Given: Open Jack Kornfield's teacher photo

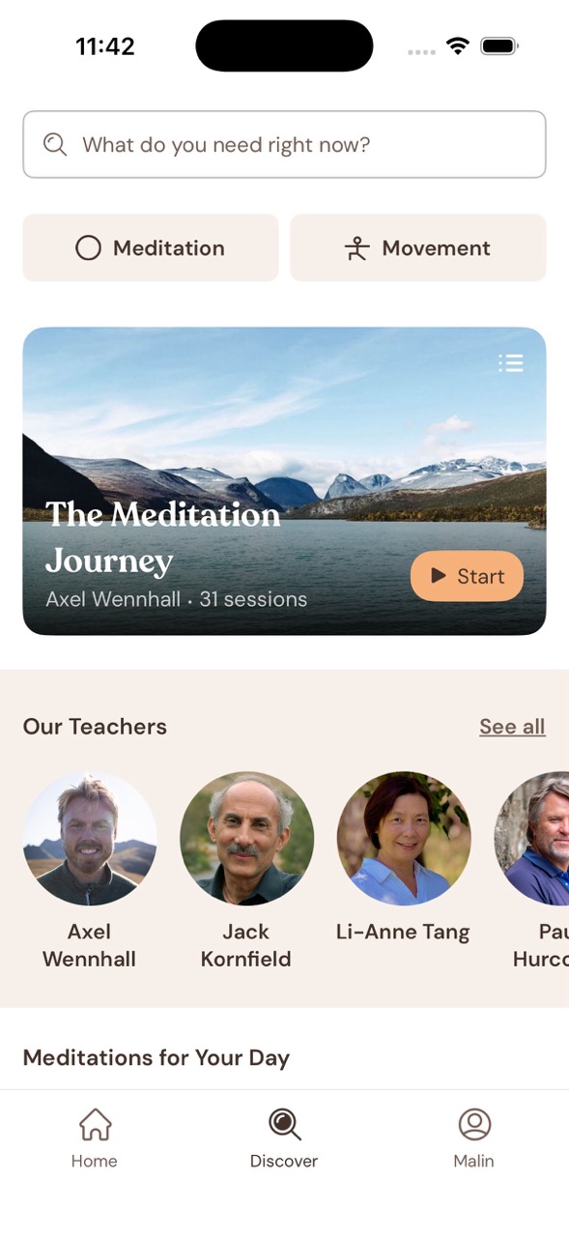Looking at the screenshot, I should click(246, 839).
